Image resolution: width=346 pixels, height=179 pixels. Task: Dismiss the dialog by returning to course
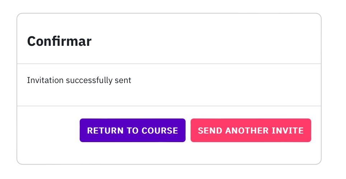pos(132,130)
